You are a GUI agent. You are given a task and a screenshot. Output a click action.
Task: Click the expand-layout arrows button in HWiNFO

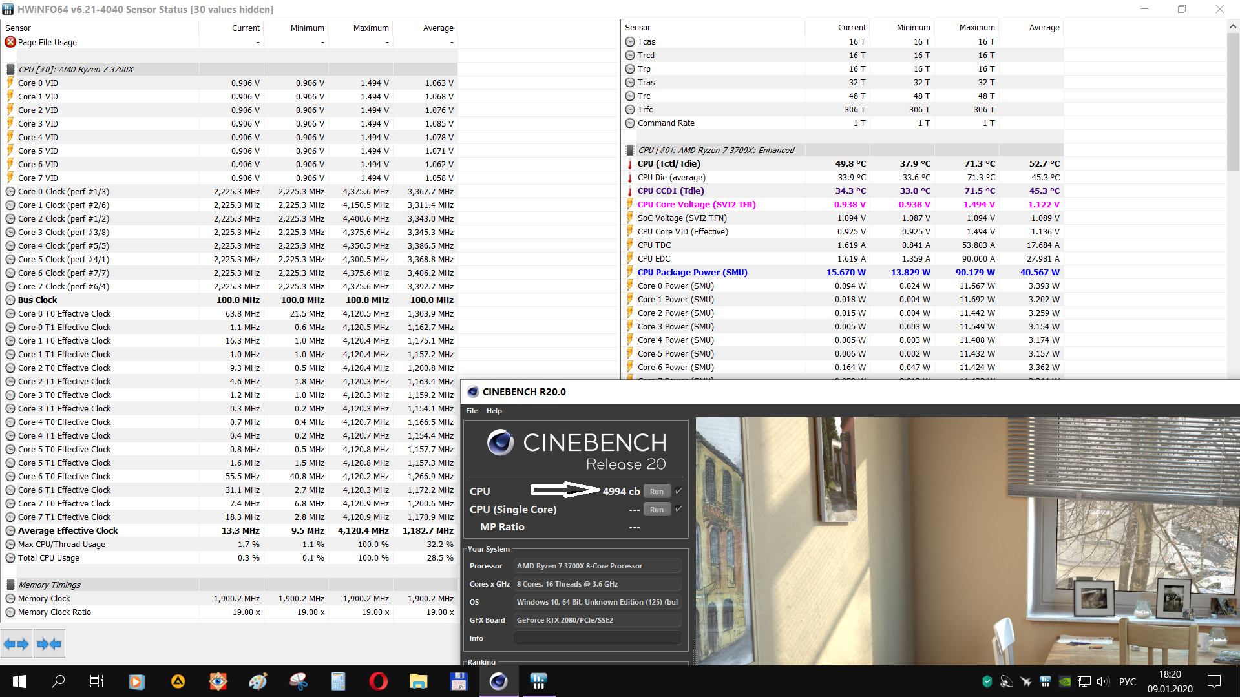[x=16, y=643]
